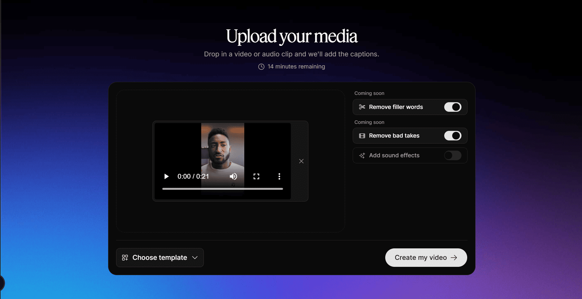Screen dimensions: 582x299
Task: Click the clock icon by minutes remaining
Action: click(x=261, y=67)
